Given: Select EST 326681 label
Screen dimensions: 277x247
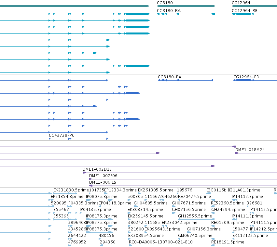Looking at the screenshot, I should point(255,203).
